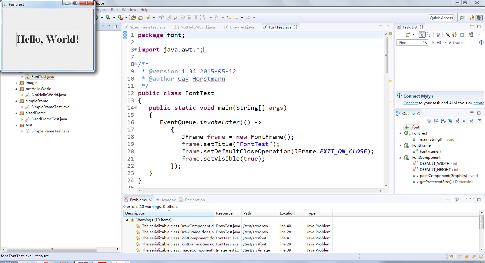Click the create link in Mylyn panel
The width and height of the screenshot is (485, 263).
(479, 103)
